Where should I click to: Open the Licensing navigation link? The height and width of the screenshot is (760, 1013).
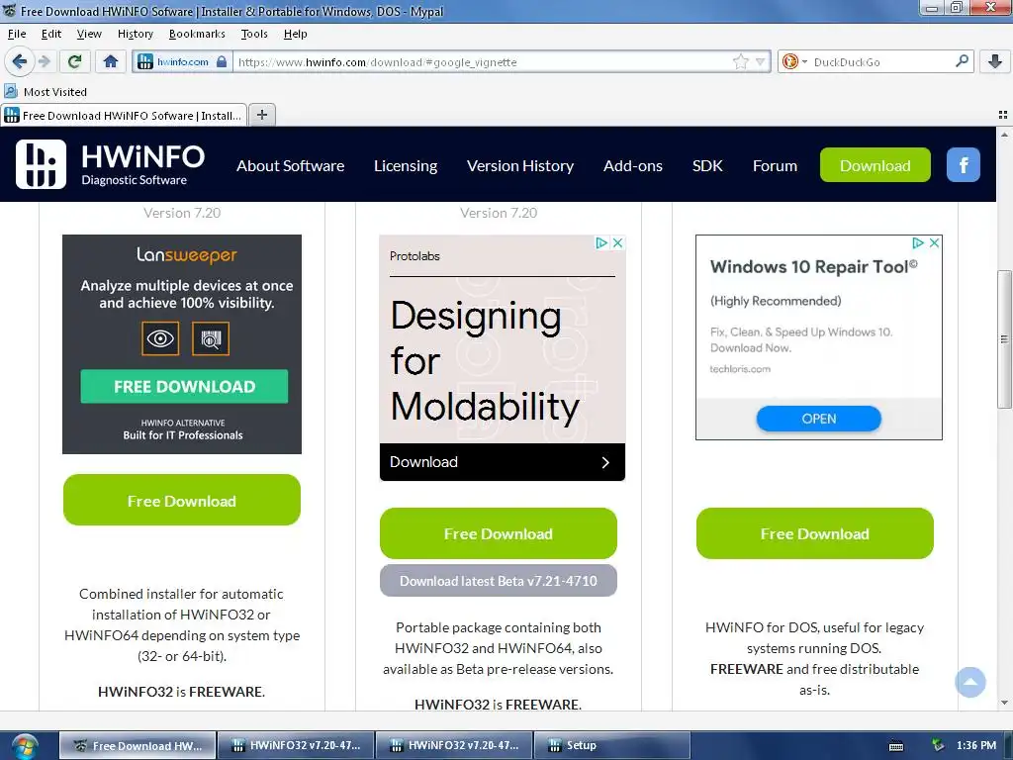406,165
